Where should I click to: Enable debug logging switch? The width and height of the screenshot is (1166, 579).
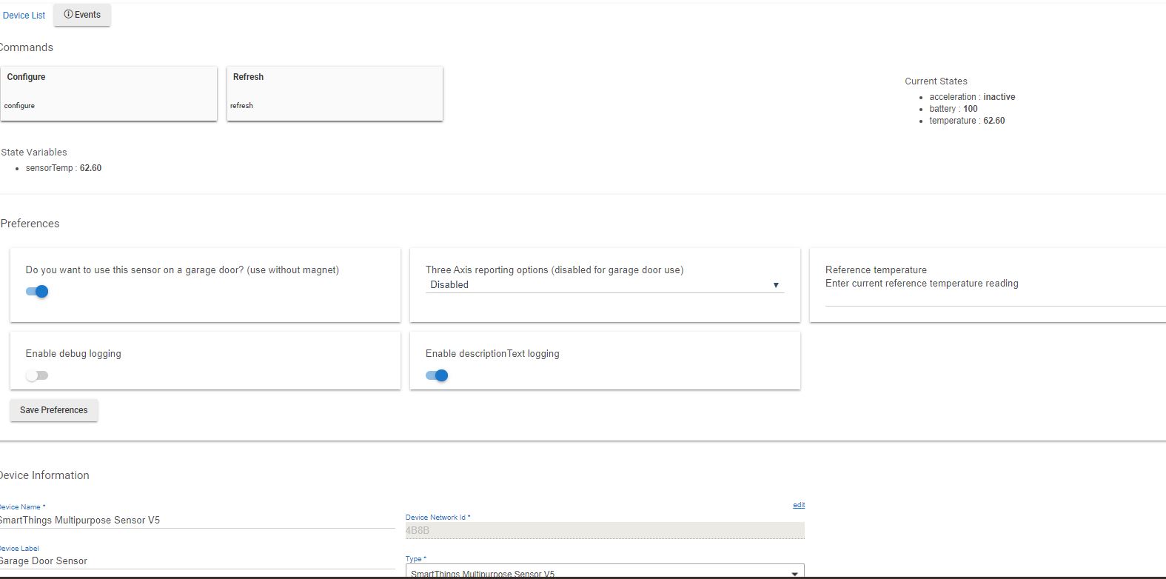37,375
